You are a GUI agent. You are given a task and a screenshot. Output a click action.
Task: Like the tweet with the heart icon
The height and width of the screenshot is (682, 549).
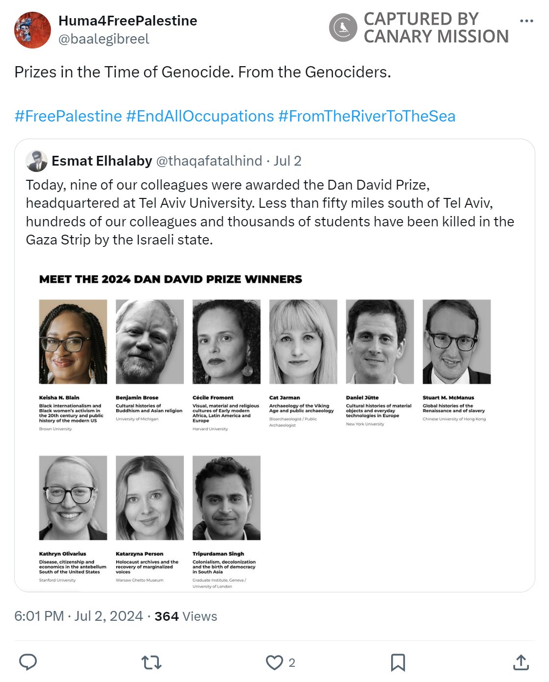(x=274, y=662)
